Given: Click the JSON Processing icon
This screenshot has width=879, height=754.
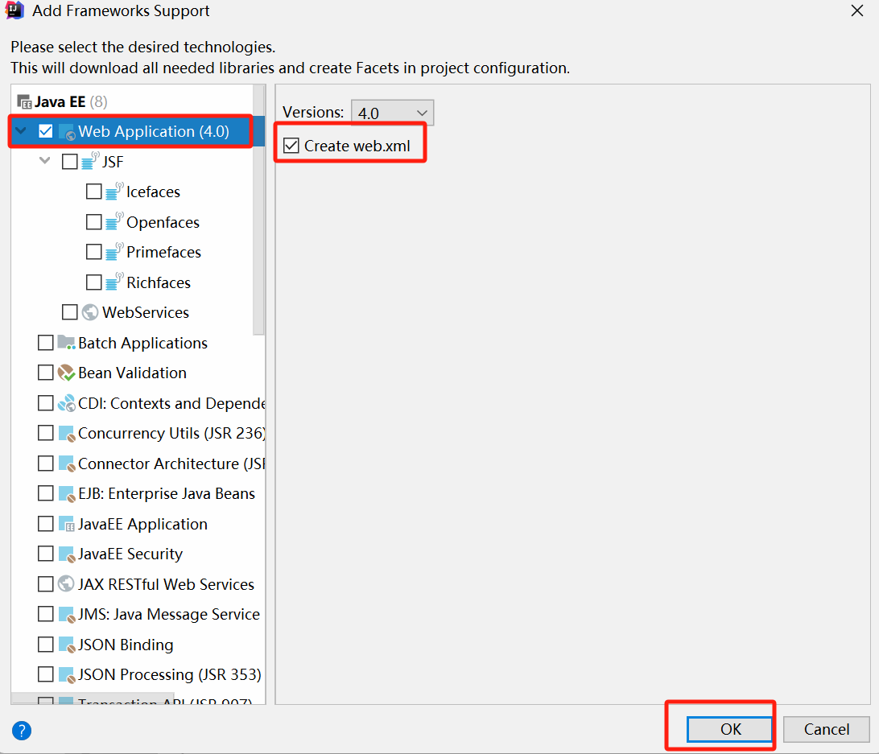Looking at the screenshot, I should coord(67,675).
